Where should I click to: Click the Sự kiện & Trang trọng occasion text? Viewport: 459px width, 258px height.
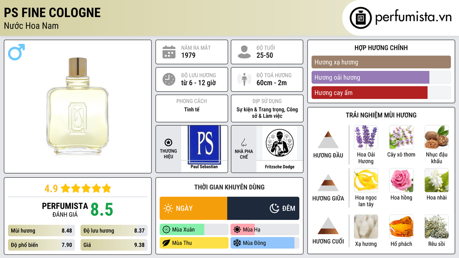tap(267, 112)
